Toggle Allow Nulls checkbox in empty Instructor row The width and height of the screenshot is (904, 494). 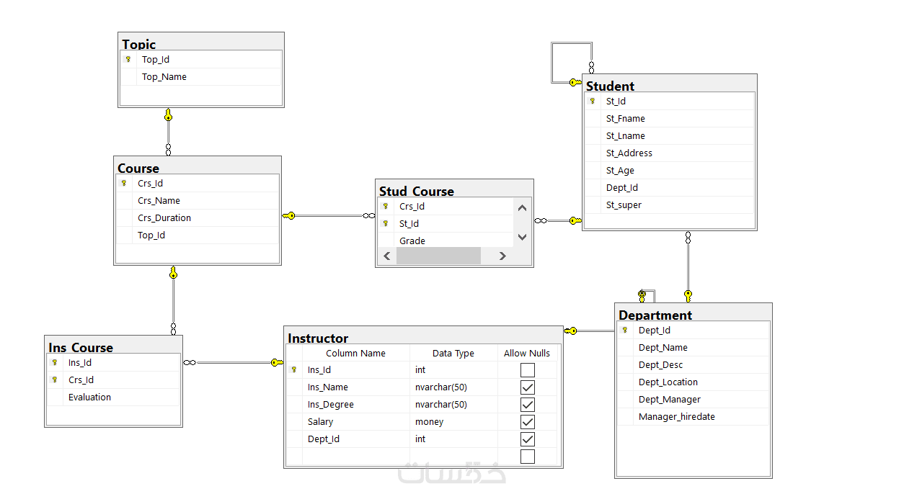coord(528,457)
